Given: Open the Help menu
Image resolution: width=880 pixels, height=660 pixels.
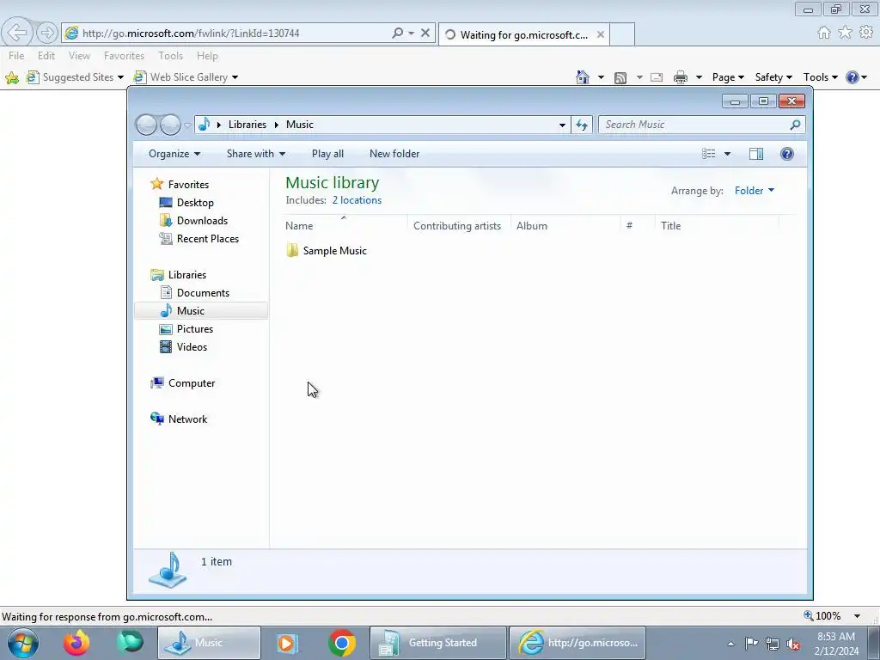Looking at the screenshot, I should 207,56.
